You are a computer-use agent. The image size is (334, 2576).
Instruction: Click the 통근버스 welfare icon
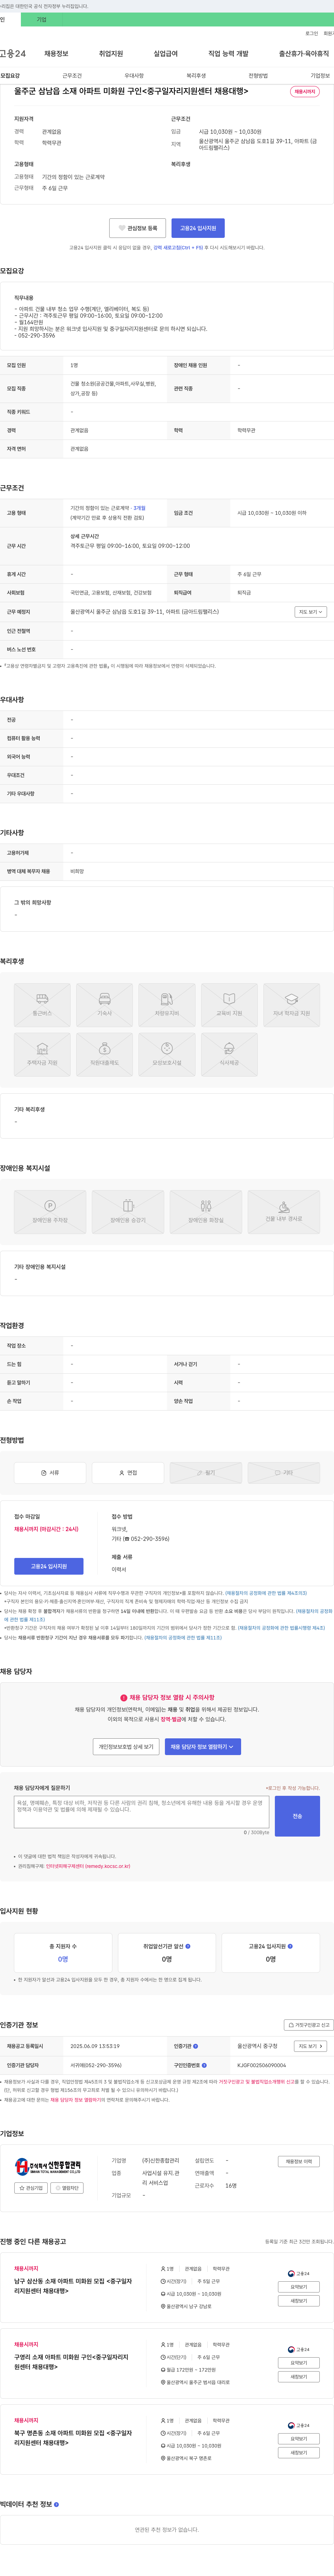[x=42, y=1005]
